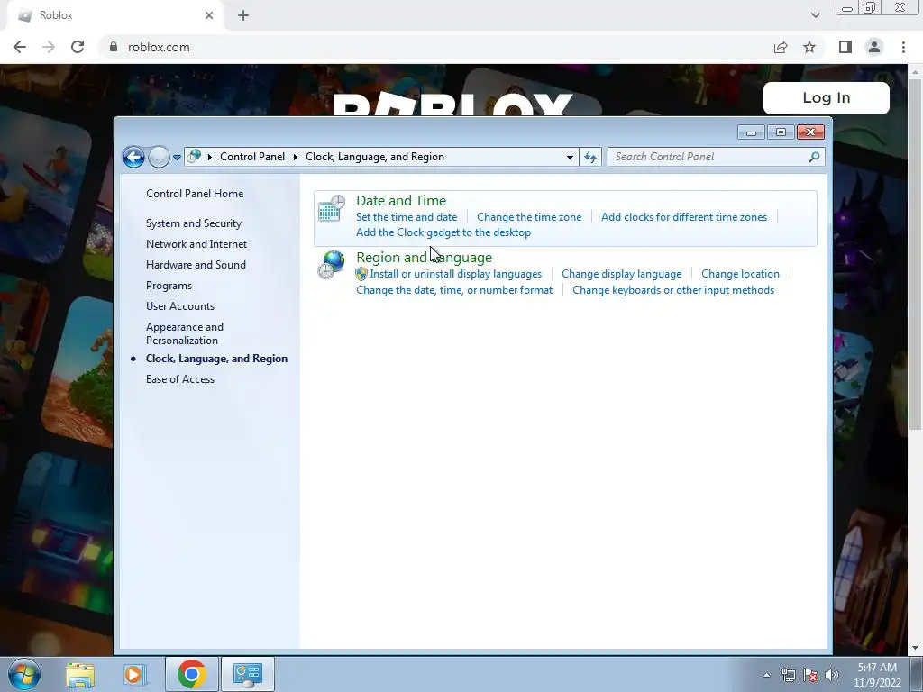Show hidden system tray icons
The height and width of the screenshot is (692, 923).
[766, 675]
